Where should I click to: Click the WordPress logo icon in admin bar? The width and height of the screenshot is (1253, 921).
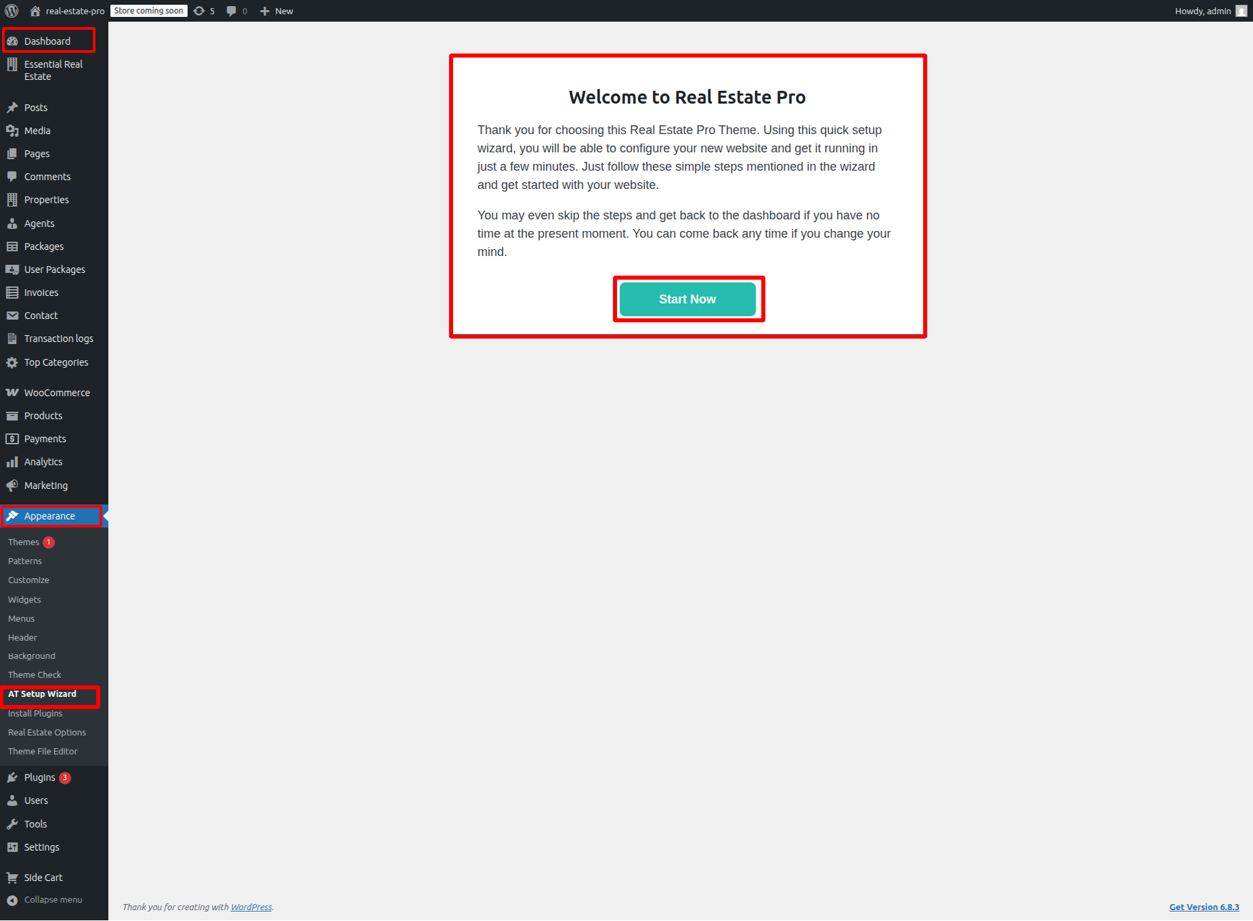(12, 11)
